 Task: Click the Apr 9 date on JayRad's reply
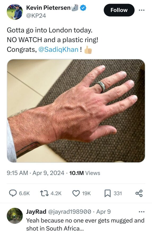[103, 212]
